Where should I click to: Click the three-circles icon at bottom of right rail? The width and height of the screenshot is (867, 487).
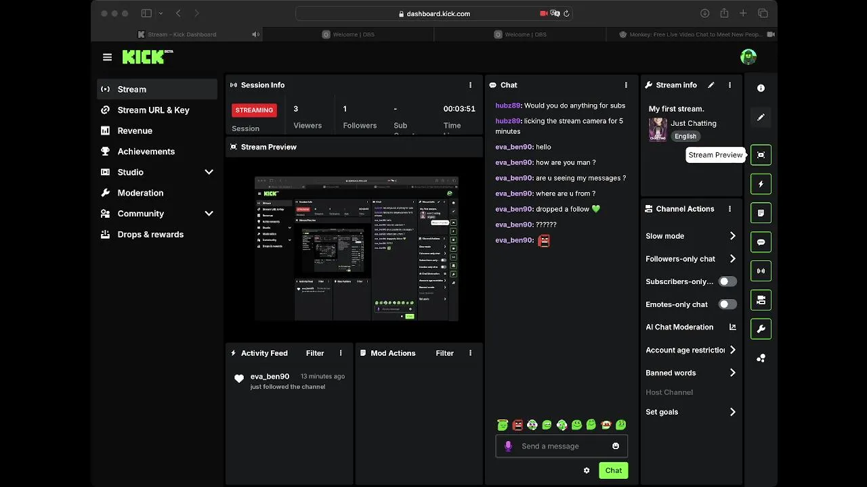point(761,358)
